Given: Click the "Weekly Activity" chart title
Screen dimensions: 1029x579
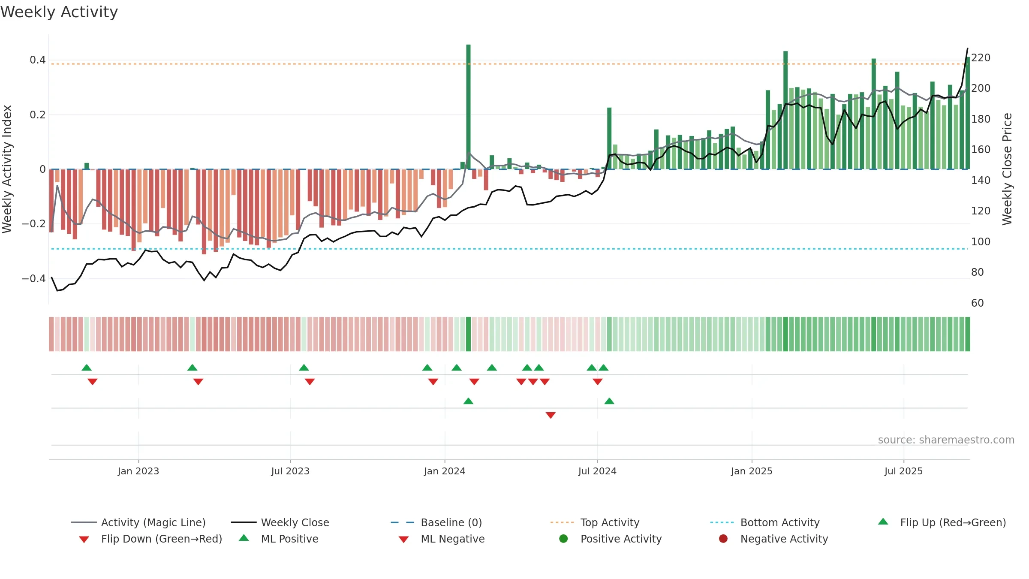Looking at the screenshot, I should tap(59, 12).
